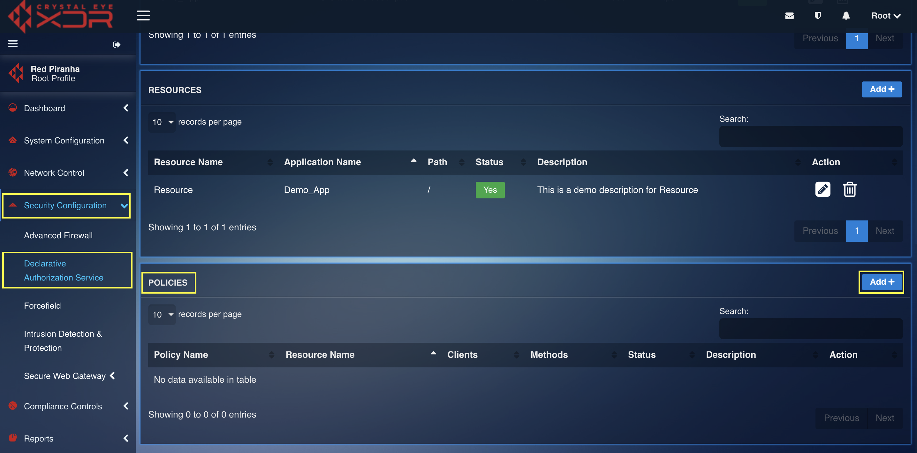Sort by Policy Name column
Viewport: 917px width, 453px height.
[x=214, y=355]
